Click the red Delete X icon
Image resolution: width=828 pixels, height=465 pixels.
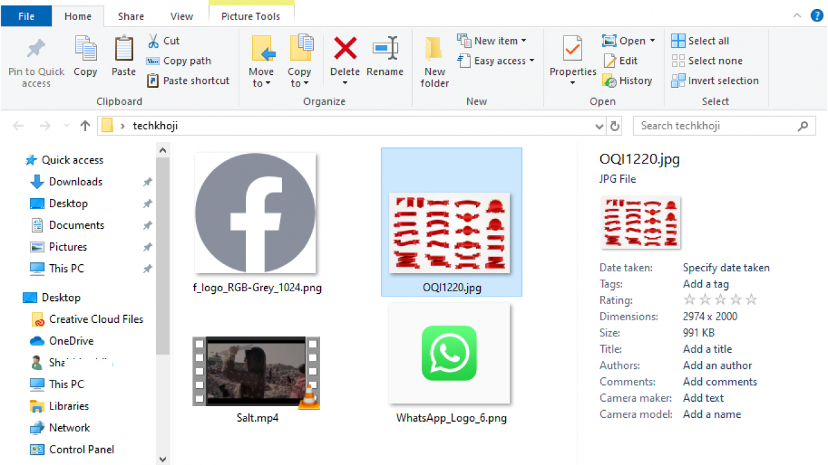click(345, 48)
